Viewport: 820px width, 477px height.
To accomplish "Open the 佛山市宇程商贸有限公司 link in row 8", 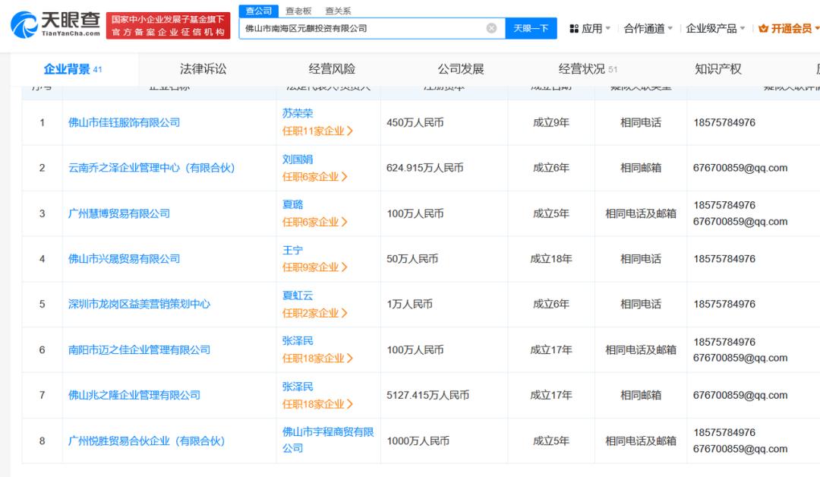I will (328, 440).
